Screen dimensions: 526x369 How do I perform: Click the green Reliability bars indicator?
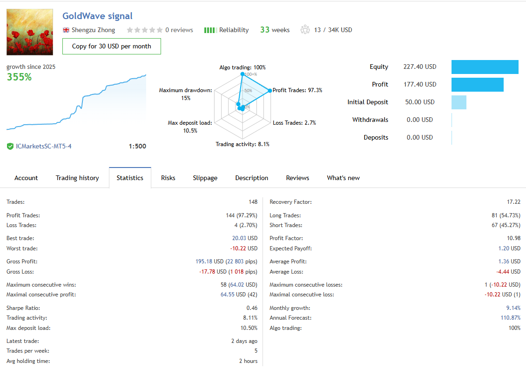(210, 30)
